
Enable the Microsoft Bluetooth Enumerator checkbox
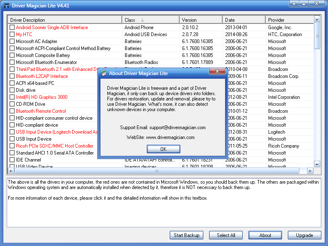point(12,62)
